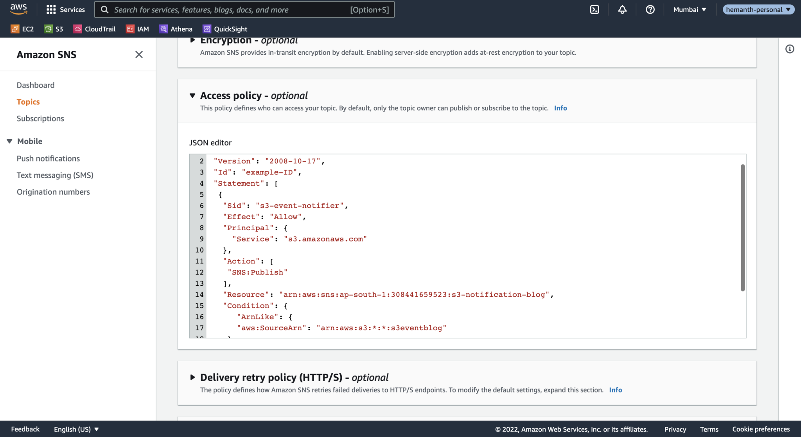Viewport: 801px width, 437px height.
Task: Click the Info link beside the access policy
Action: tap(560, 108)
